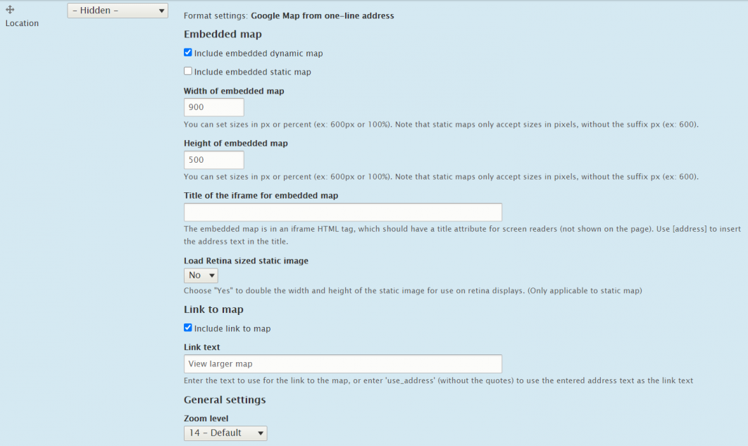
Task: Click inside the Link text field
Action: coord(342,364)
